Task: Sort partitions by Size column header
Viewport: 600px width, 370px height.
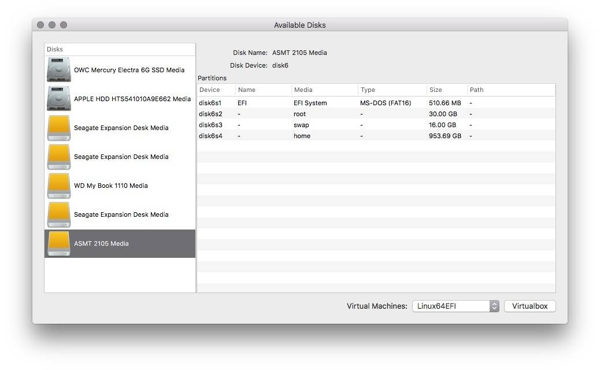Action: click(447, 90)
